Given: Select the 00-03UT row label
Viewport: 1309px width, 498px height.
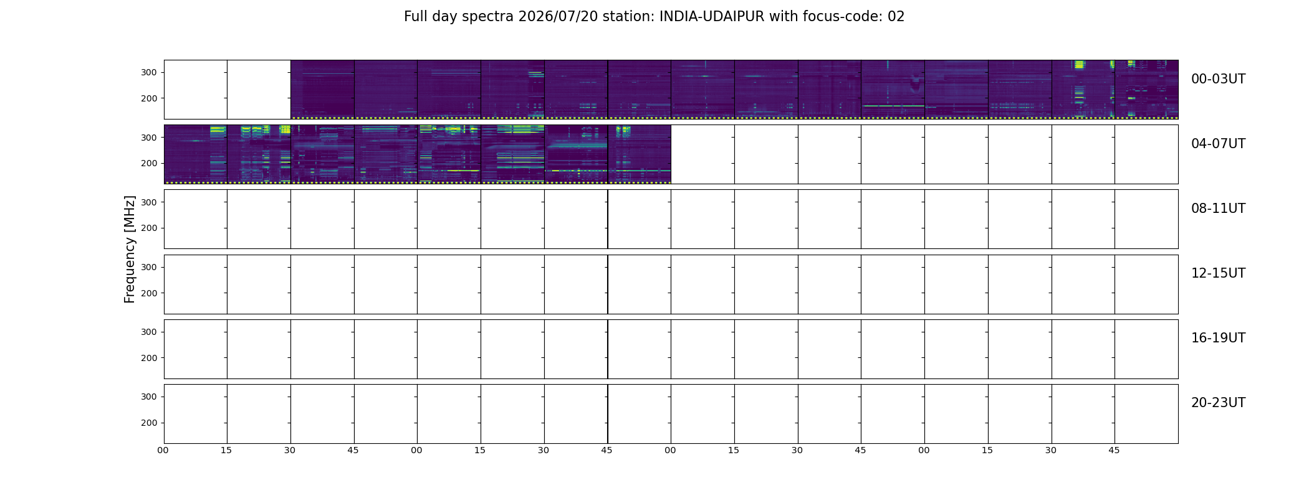Looking at the screenshot, I should (x=1218, y=79).
